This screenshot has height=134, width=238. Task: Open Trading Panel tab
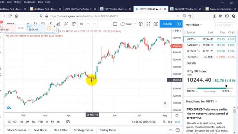tap(107, 130)
